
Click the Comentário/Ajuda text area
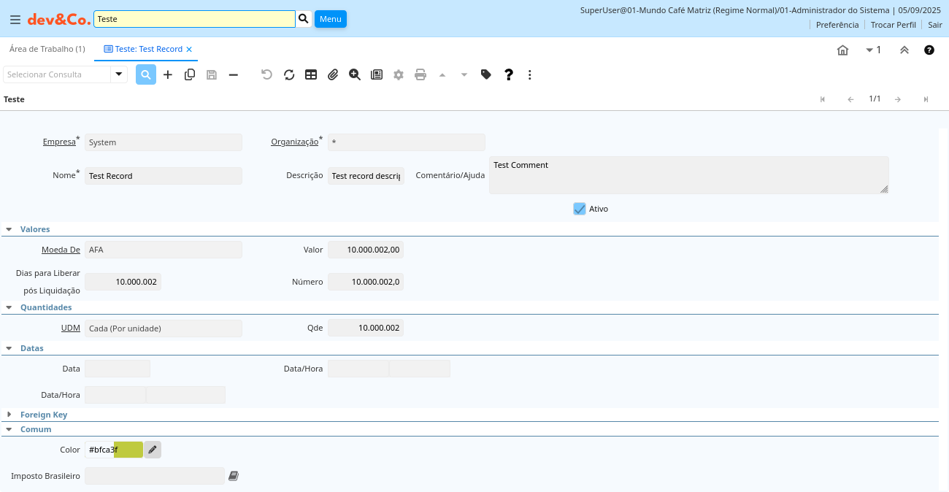tap(688, 175)
